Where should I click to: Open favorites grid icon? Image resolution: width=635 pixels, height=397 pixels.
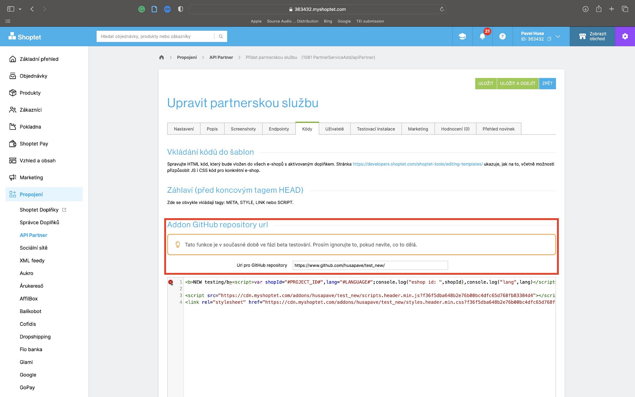[x=8, y=21]
